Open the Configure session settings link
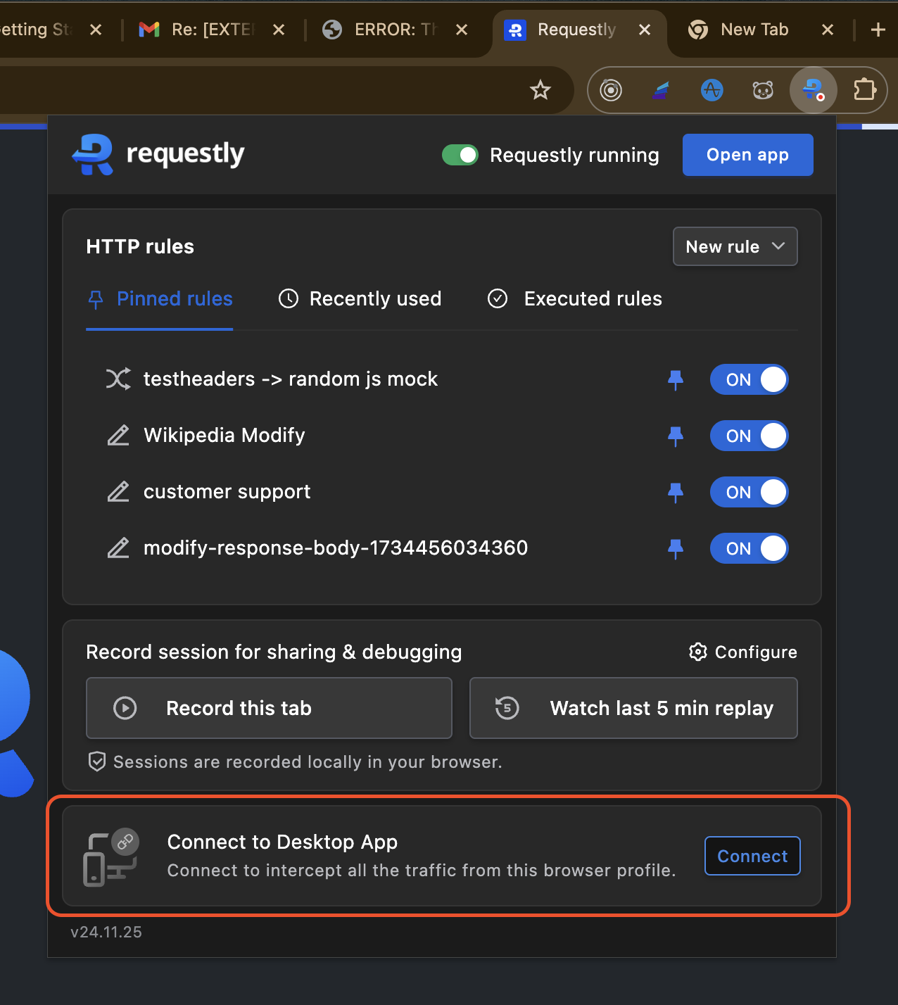This screenshot has height=1005, width=898. (743, 652)
